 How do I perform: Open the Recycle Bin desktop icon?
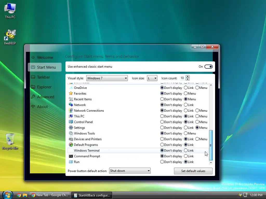tap(10, 141)
